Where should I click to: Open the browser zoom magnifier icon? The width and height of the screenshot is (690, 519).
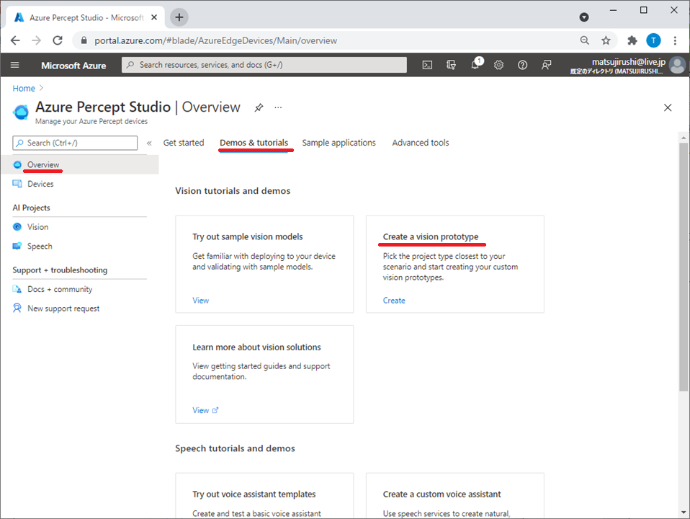[584, 40]
